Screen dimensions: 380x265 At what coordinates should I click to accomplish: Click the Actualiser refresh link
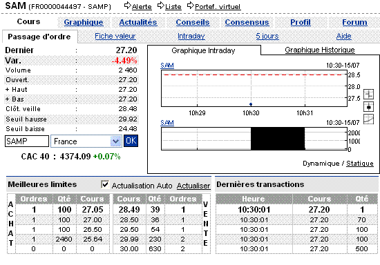coord(193,186)
